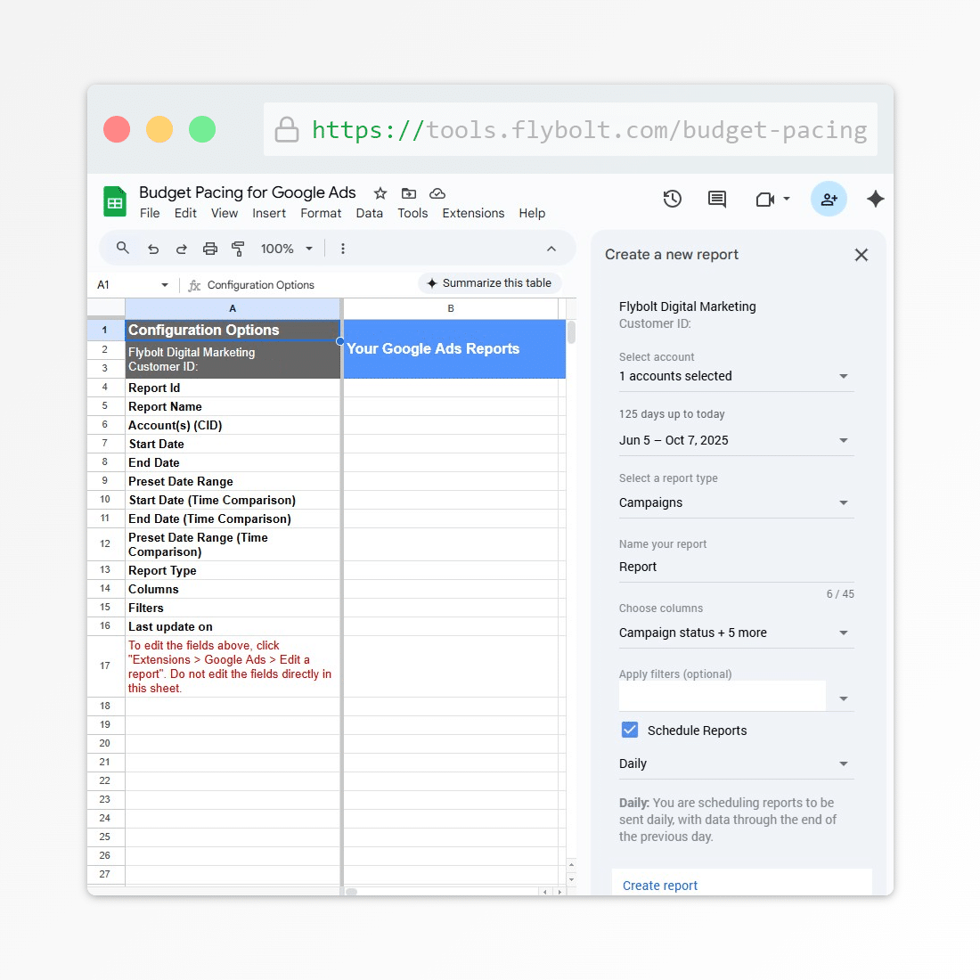Image resolution: width=980 pixels, height=980 pixels.
Task: Open the Data menu
Action: pos(369,213)
